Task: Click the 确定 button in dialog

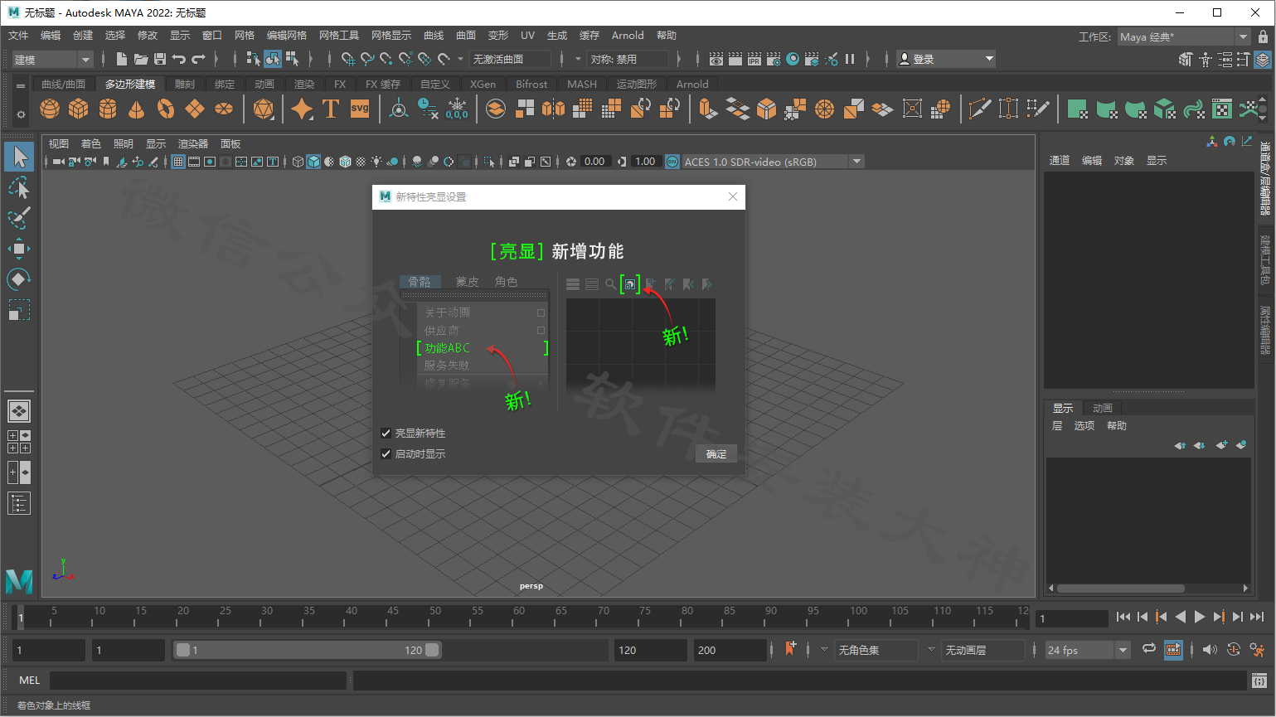Action: tap(716, 453)
